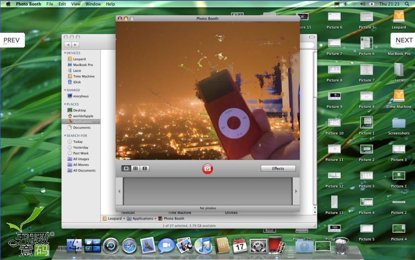Viewport: 415px width, 260px height.
Task: Click the volume icon in menu bar
Action: [362, 4]
